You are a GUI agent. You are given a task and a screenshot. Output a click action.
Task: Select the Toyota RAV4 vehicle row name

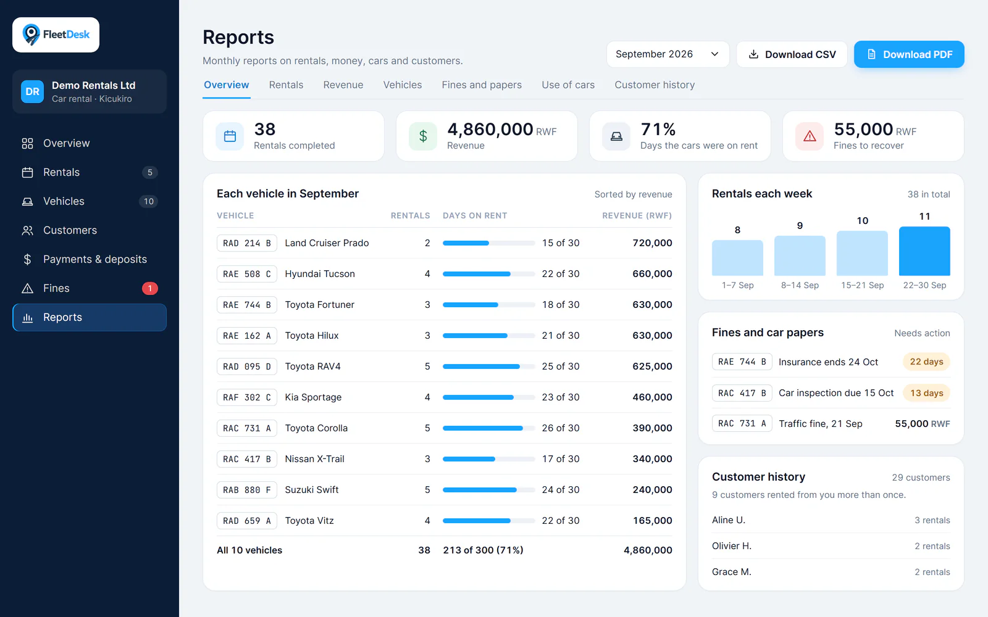tap(312, 366)
